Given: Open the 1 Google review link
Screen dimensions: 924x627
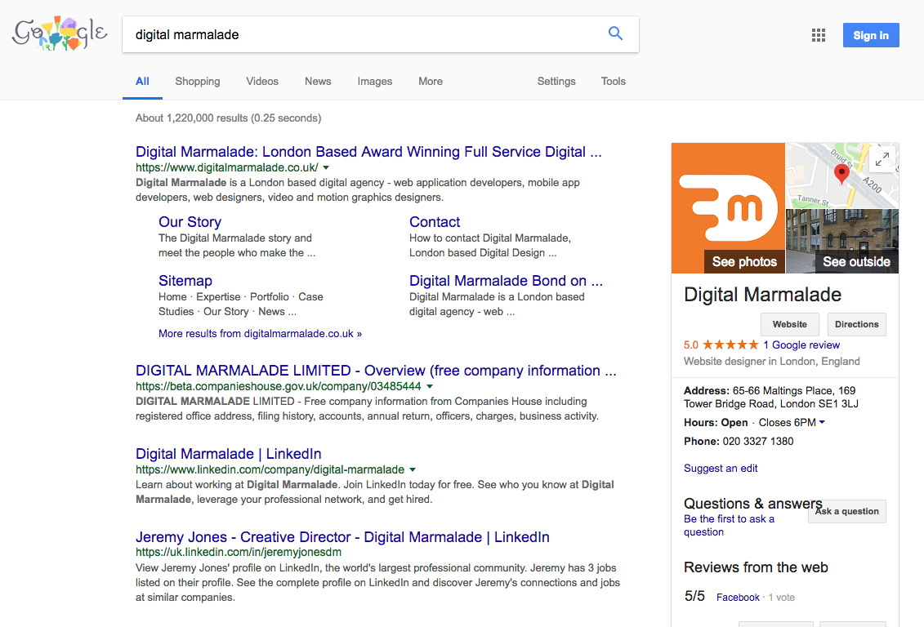Looking at the screenshot, I should [801, 345].
